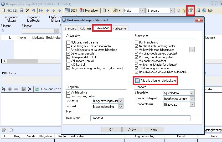Create a new bilag with the blank page icon

point(3,10)
